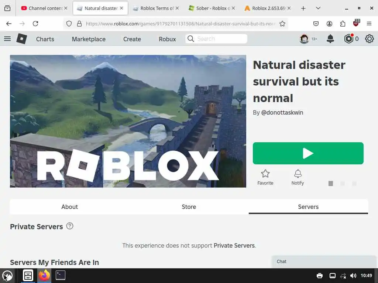Open browser extensions puzzle icon
This screenshot has height=283, width=378.
tap(343, 24)
